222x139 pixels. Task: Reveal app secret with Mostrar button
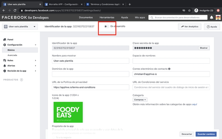203,48
